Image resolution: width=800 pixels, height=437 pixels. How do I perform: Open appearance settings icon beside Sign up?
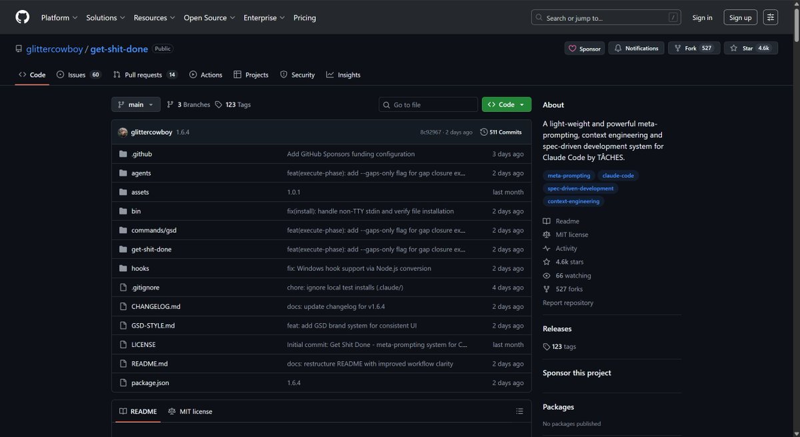click(x=771, y=18)
